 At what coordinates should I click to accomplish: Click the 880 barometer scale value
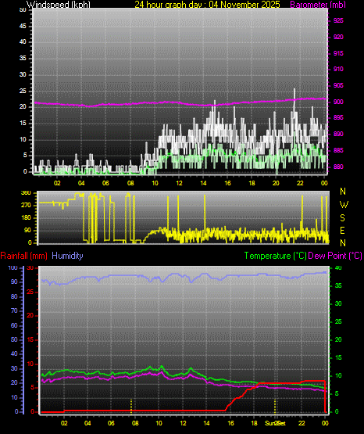pos(338,167)
